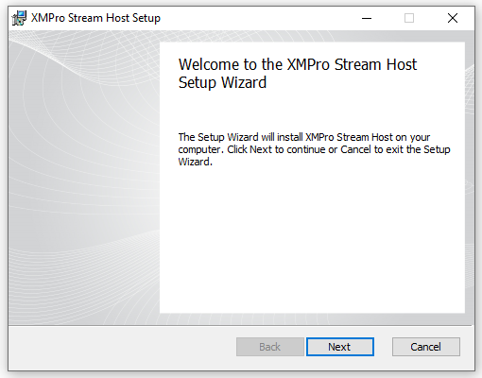Close the setup window with the X
The image size is (482, 378).
pyautogui.click(x=453, y=18)
